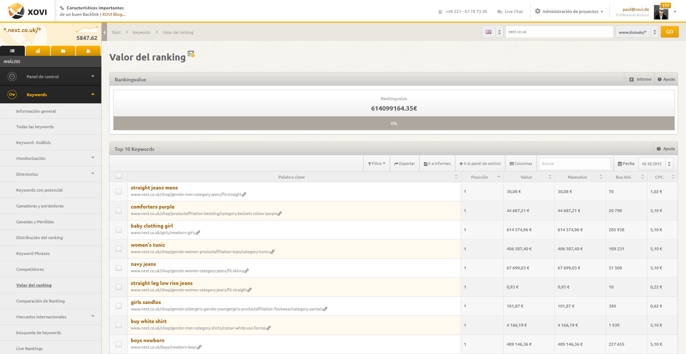Click the domain input field next.co.uk

559,32
